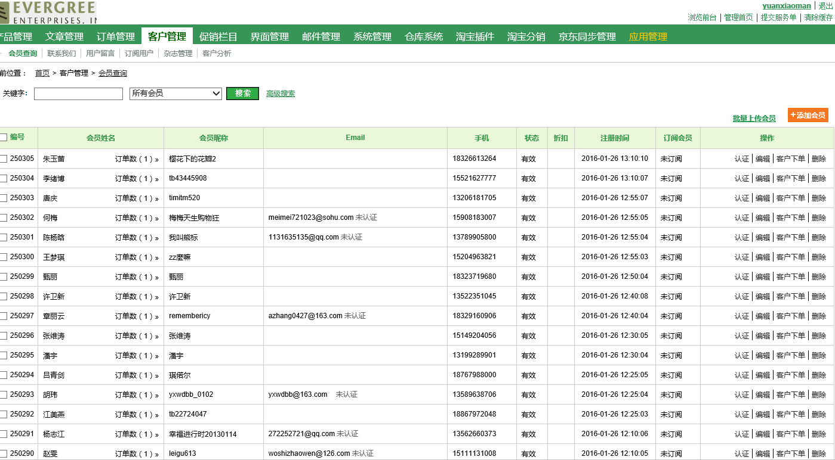Switch to 用户留言 submenu
The height and width of the screenshot is (460, 835).
click(100, 54)
